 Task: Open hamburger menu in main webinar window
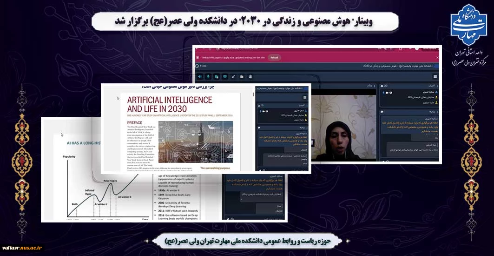[x=435, y=76]
